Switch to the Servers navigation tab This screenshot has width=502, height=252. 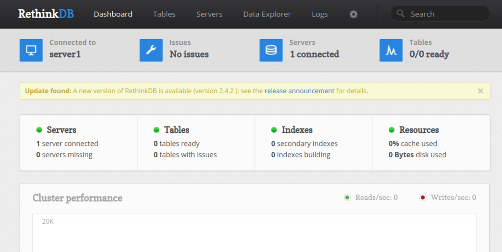209,14
